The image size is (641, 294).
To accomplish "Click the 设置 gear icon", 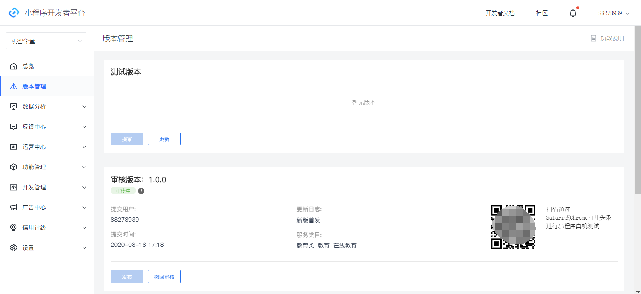I will (x=14, y=248).
